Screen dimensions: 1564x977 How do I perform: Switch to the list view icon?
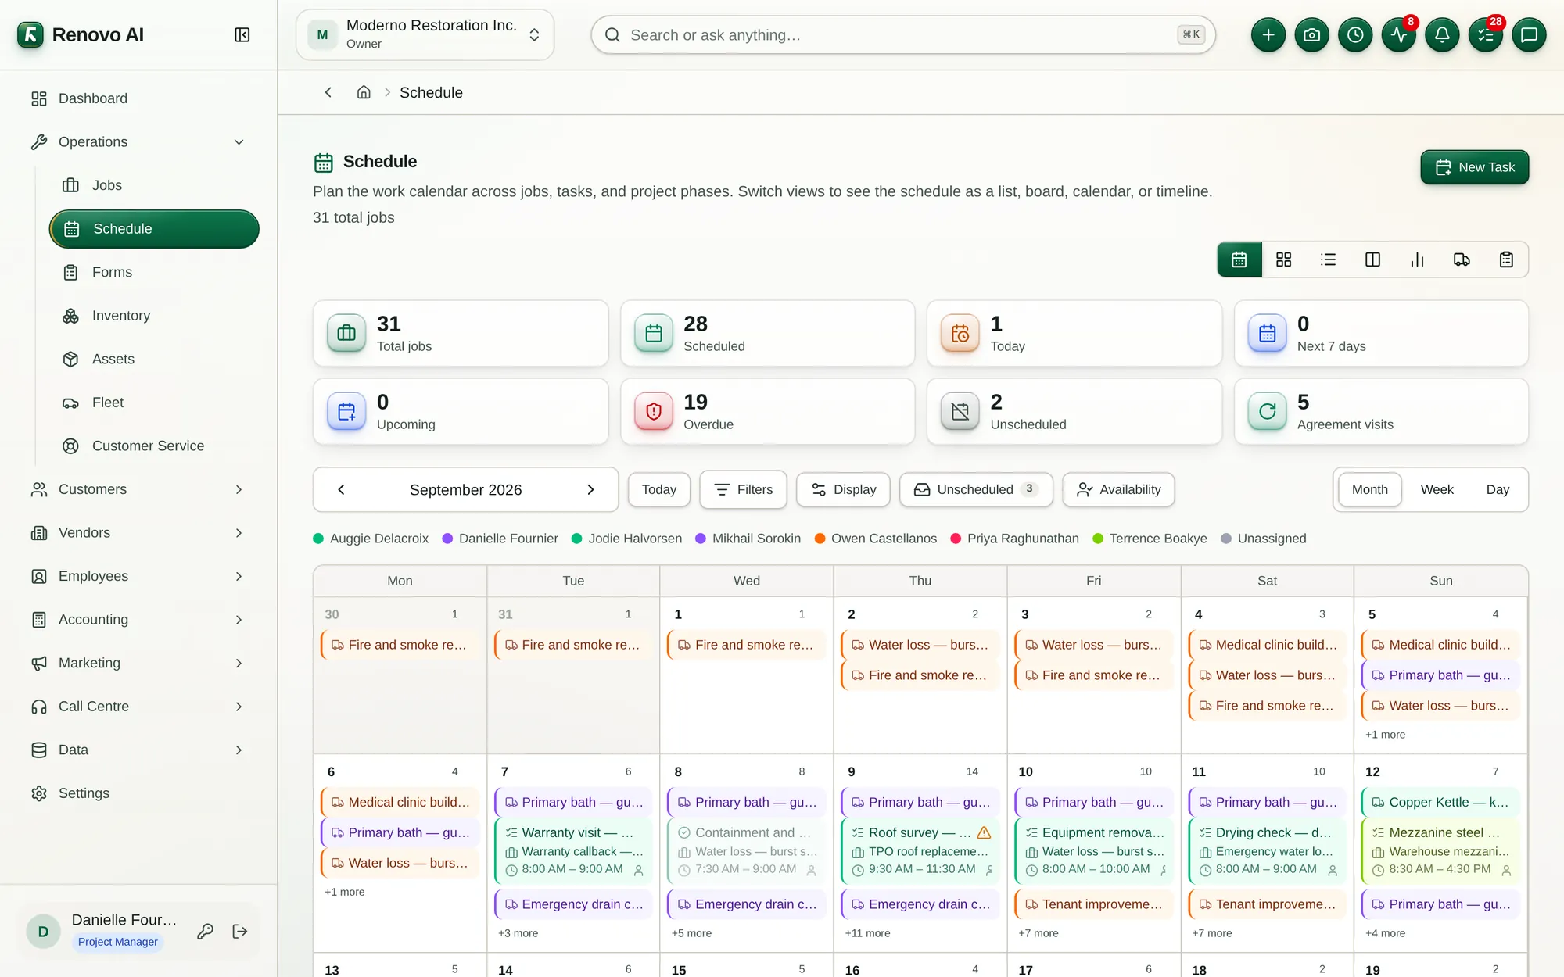pyautogui.click(x=1328, y=259)
